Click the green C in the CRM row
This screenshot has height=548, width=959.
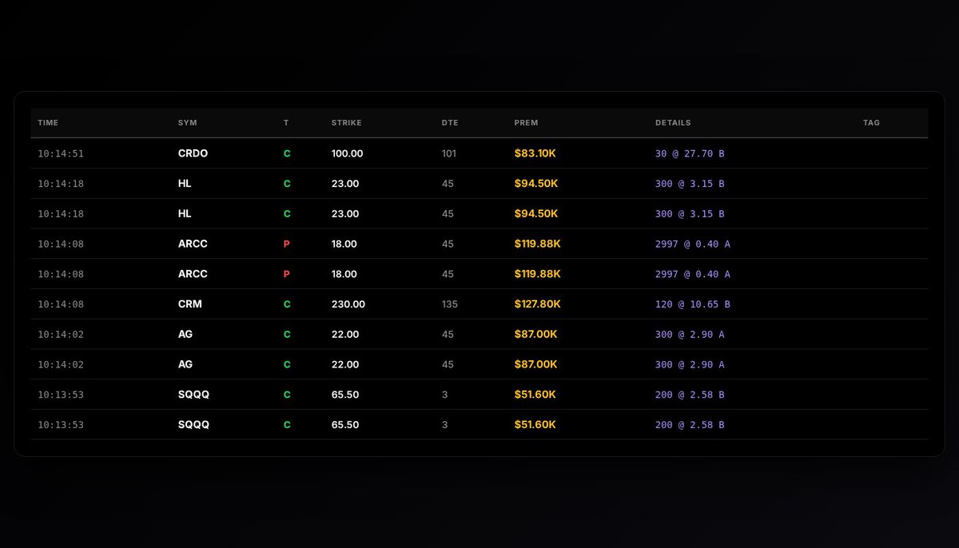tap(287, 304)
